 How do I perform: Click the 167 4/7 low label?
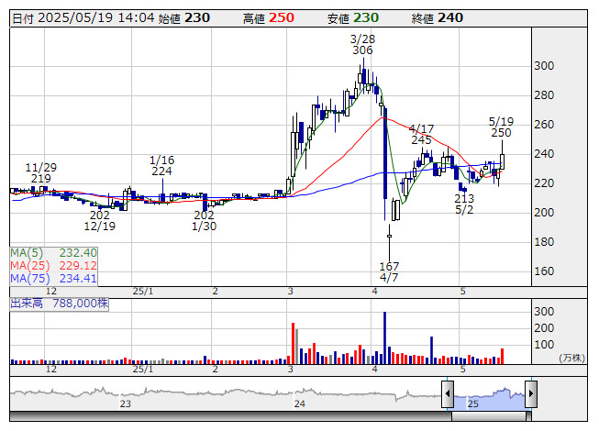389,271
